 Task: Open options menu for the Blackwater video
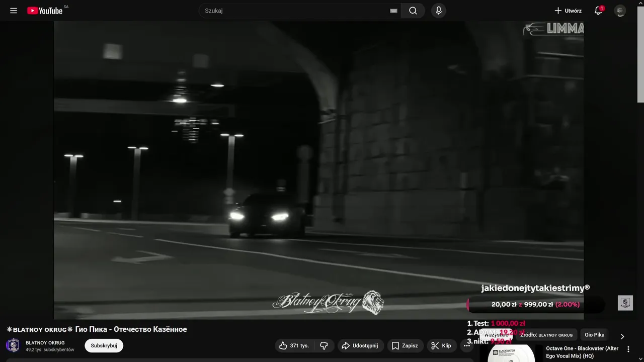628,349
